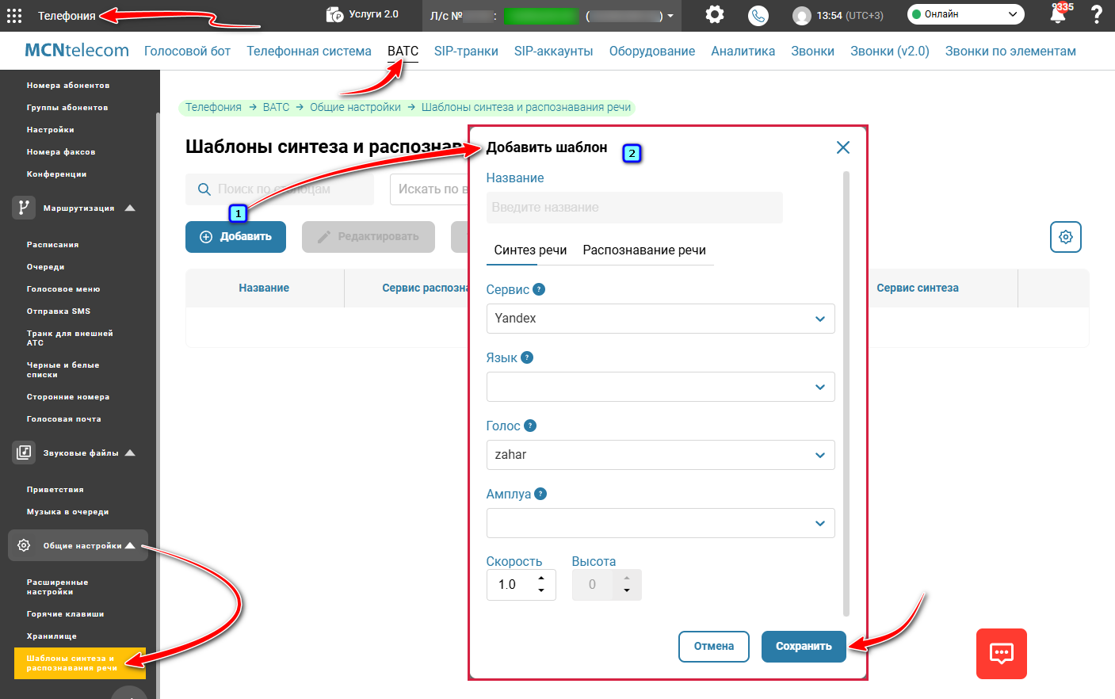This screenshot has height=699, width=1115.
Task: Open Аналитика menu
Action: click(743, 51)
